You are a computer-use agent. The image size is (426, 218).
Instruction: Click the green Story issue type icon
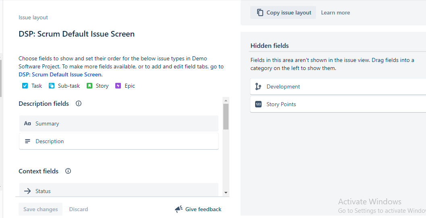point(89,86)
